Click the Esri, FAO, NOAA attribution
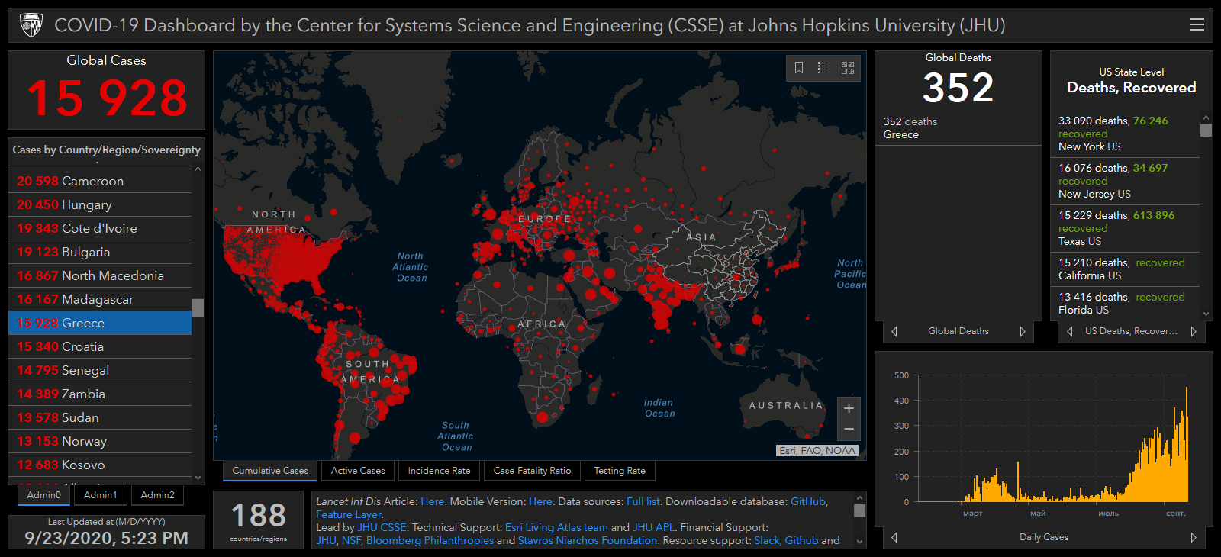 click(x=817, y=450)
